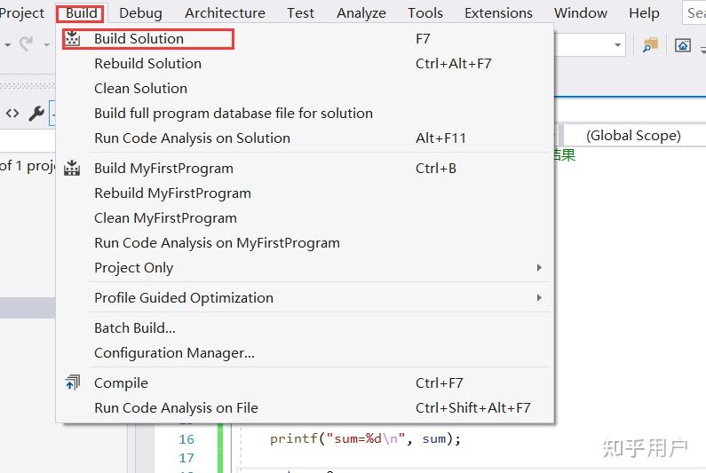Click the Build MyFirstProgram icon

(73, 169)
